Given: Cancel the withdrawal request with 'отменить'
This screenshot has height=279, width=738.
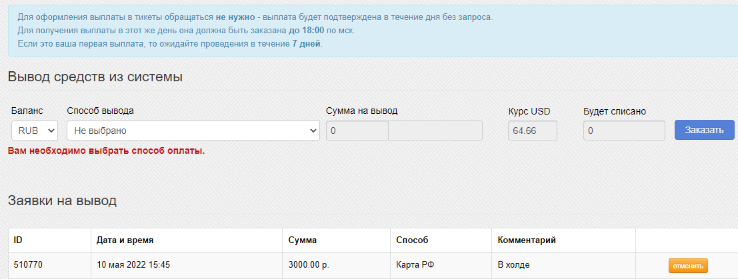Looking at the screenshot, I should [x=688, y=266].
